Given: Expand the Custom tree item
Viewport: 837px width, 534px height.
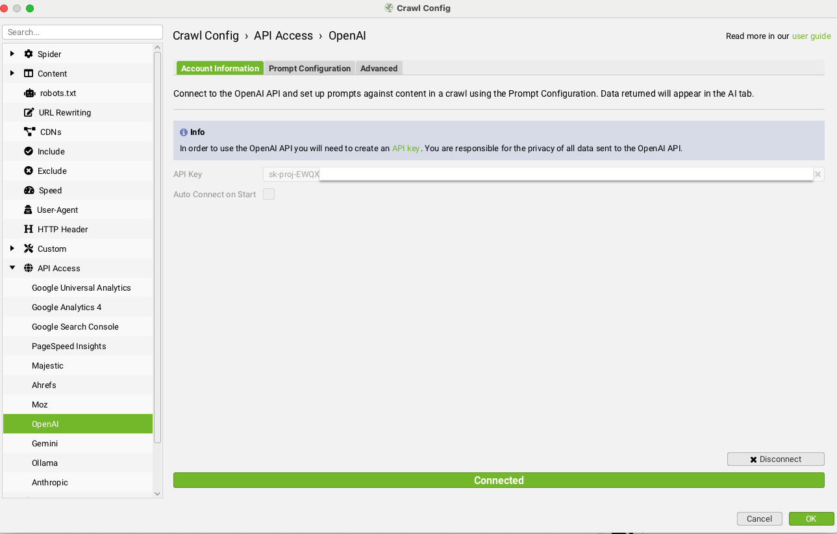Looking at the screenshot, I should [x=11, y=249].
